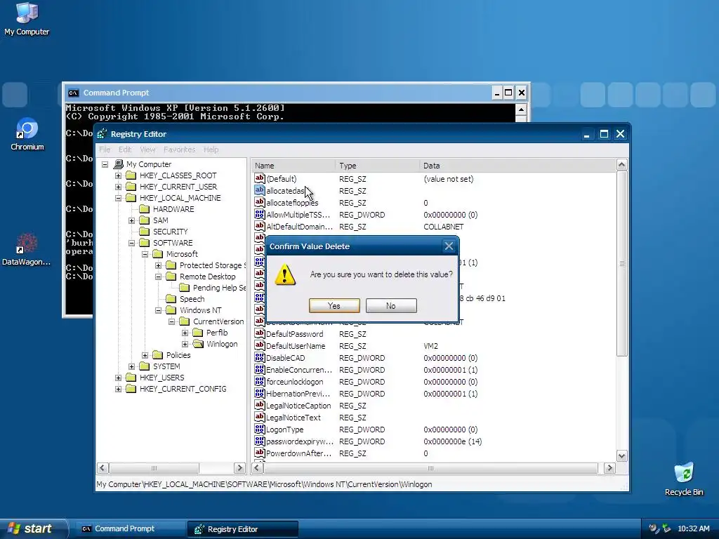The width and height of the screenshot is (719, 539).
Task: Click Command Prompt scrollbar up arrow
Action: 521,109
